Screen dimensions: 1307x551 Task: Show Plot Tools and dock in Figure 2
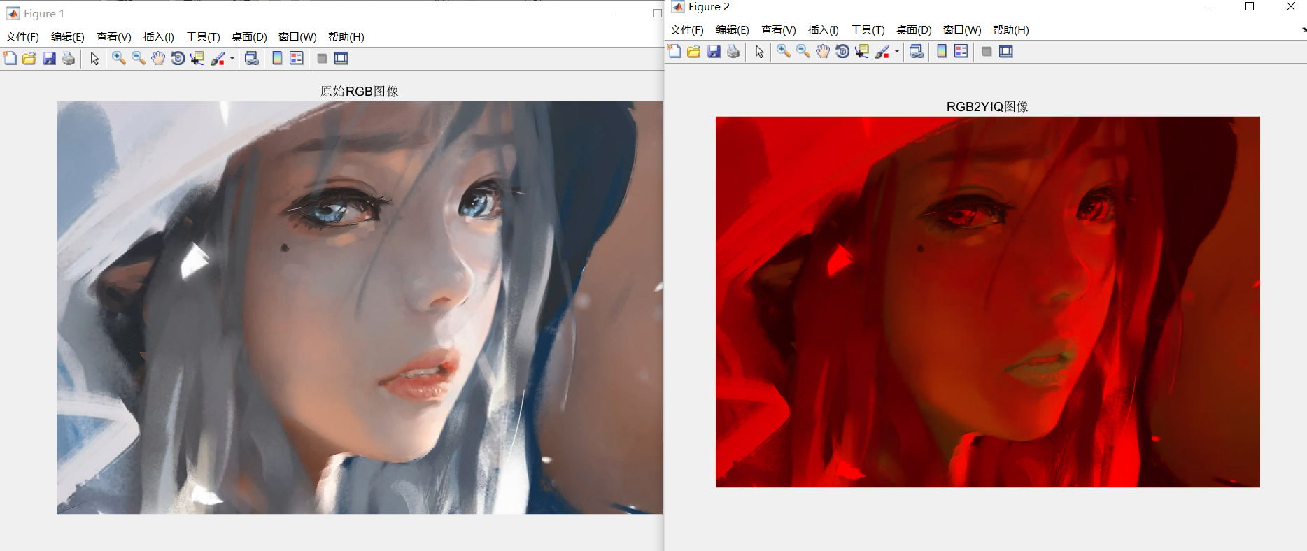click(1006, 51)
